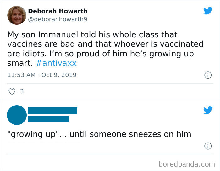220x171 pixels.
Task: View the like count of 3
Action: pyautogui.click(x=22, y=92)
